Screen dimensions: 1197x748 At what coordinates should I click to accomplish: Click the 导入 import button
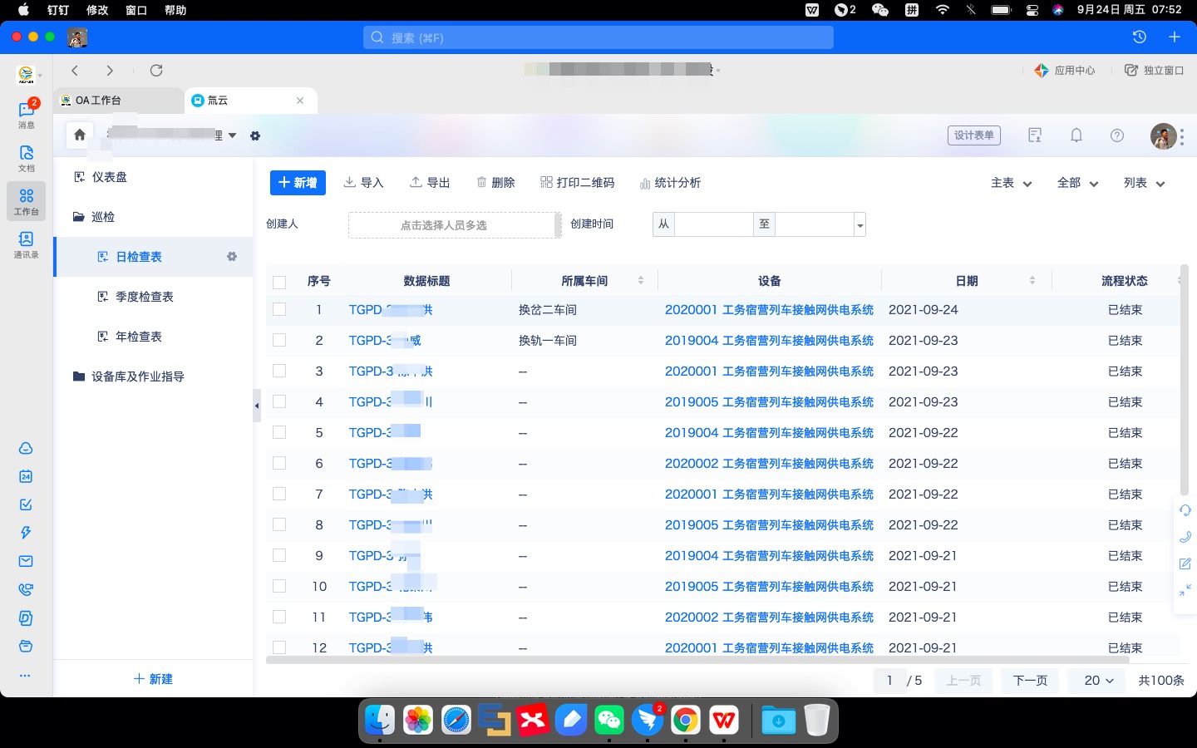[x=363, y=183]
